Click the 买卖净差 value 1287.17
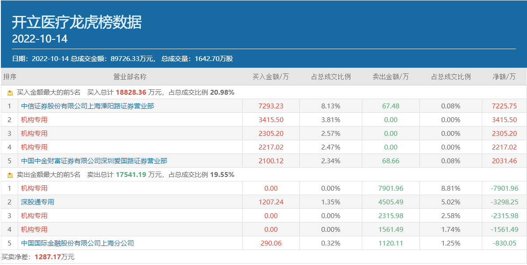This screenshot has height=265, width=527. tap(48, 257)
